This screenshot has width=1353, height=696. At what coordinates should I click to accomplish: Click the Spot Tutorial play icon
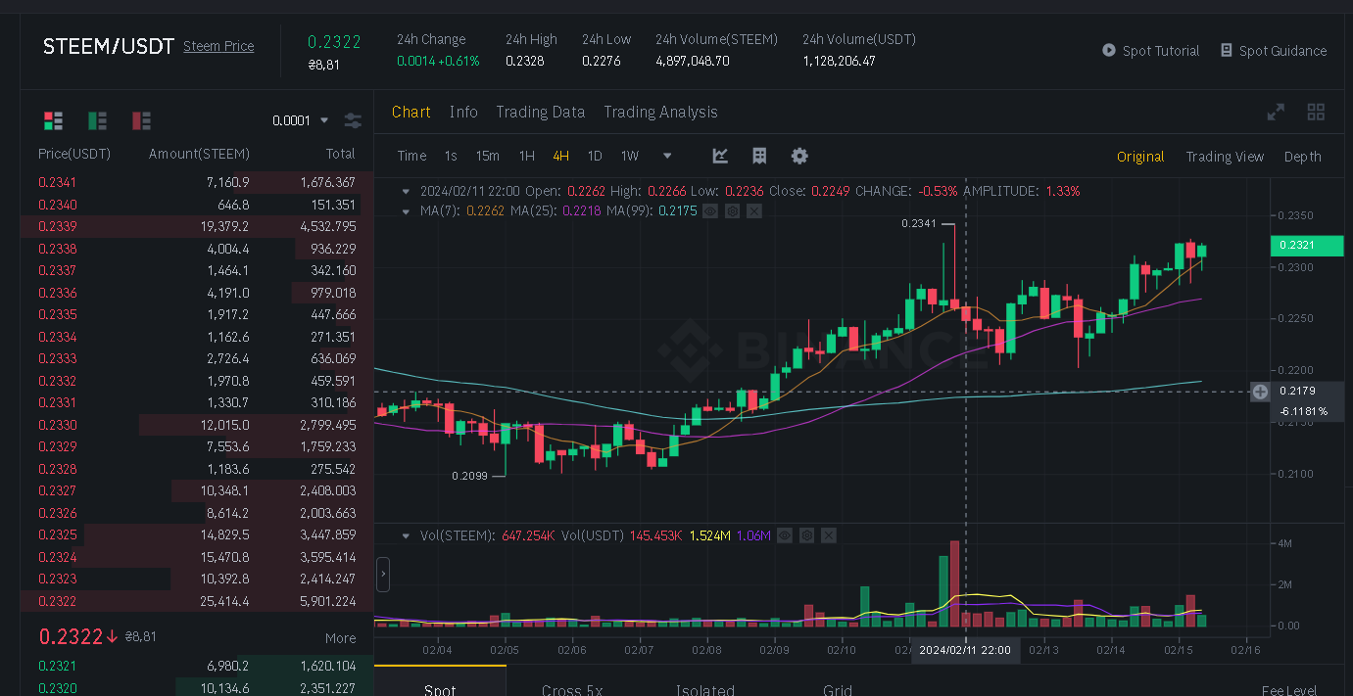pos(1109,50)
